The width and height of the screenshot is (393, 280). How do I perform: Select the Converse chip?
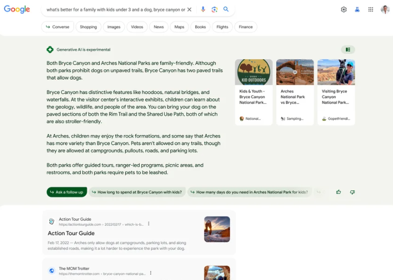(x=57, y=27)
